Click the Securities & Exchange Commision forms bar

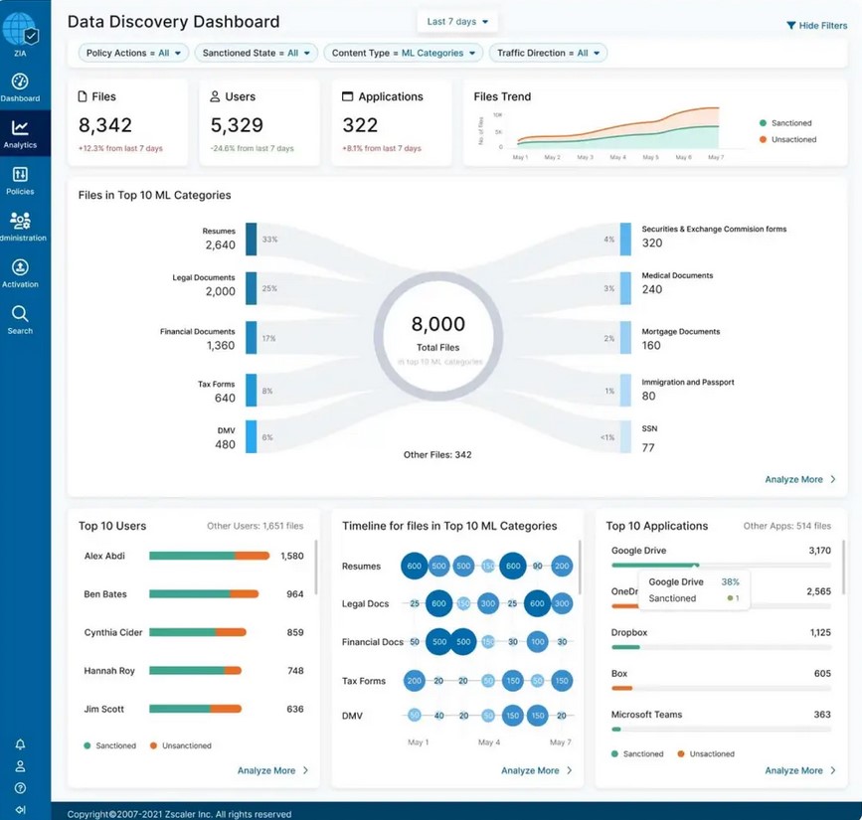click(x=625, y=240)
